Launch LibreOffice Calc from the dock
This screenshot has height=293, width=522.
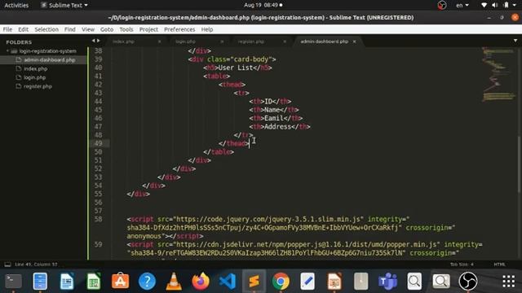(94, 282)
